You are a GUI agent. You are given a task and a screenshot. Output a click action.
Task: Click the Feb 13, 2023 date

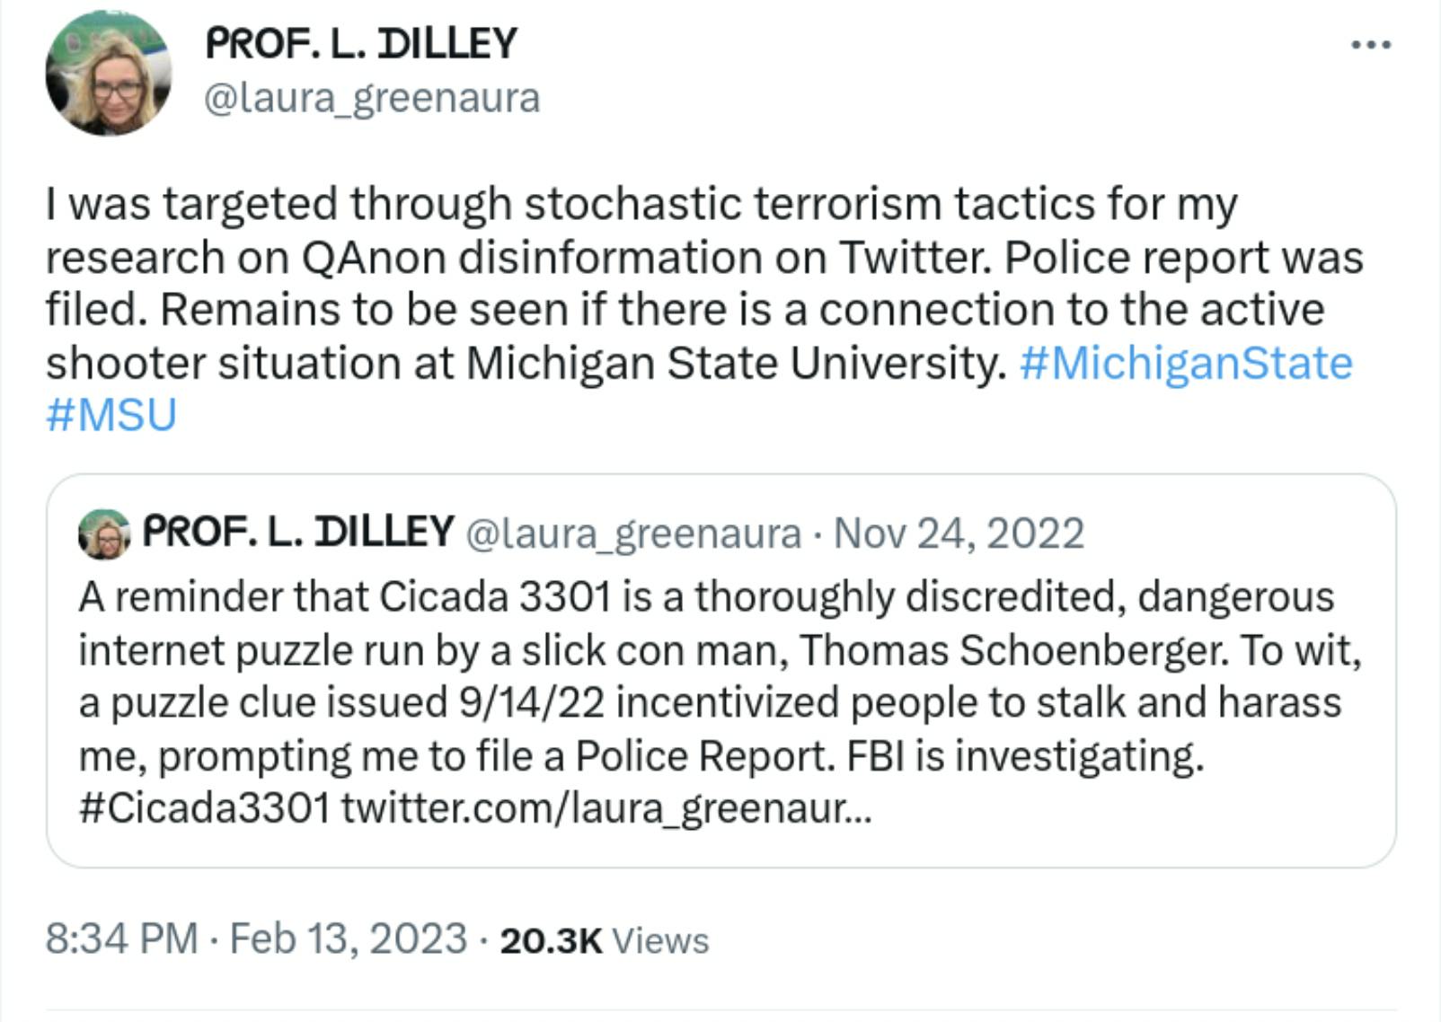(x=349, y=938)
